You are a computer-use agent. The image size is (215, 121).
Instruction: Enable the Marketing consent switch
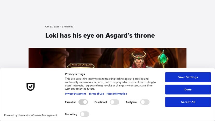click(84, 114)
